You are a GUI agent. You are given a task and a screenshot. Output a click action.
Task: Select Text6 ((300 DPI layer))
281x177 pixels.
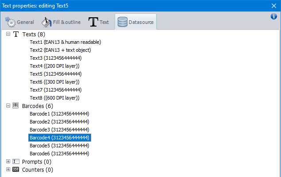coord(55,82)
